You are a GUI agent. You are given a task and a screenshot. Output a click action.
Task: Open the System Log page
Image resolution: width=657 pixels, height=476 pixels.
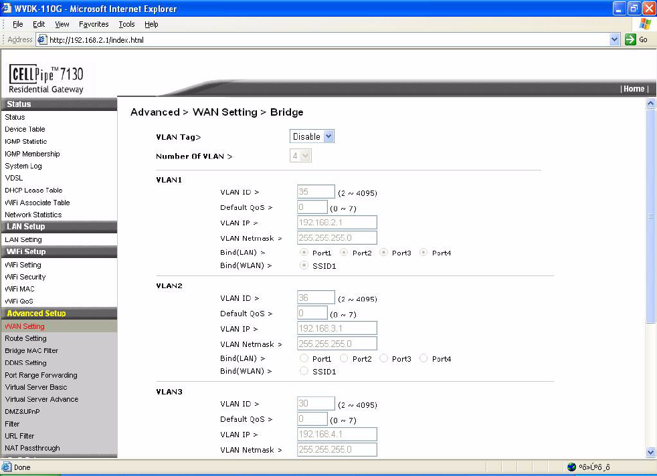(x=23, y=166)
